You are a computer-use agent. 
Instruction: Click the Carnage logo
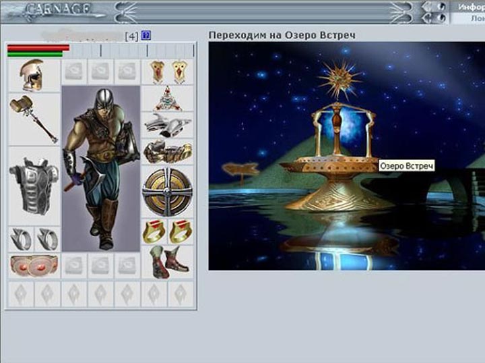[57, 11]
